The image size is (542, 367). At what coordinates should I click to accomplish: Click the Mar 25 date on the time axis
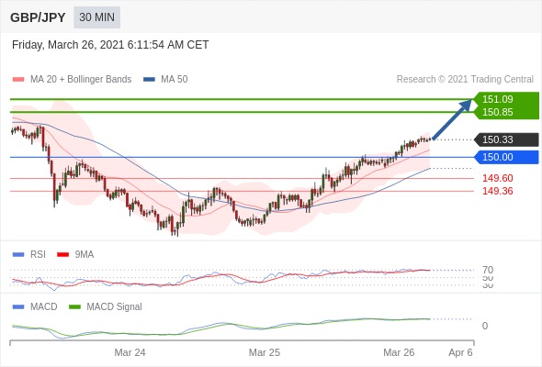point(265,352)
